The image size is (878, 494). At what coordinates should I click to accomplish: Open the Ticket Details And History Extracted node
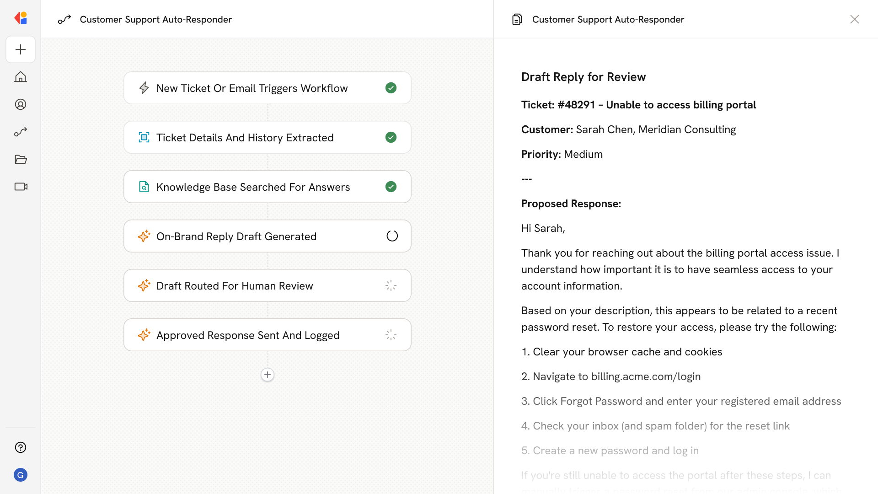point(267,137)
